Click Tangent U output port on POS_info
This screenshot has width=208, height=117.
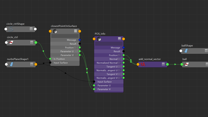[124, 66]
